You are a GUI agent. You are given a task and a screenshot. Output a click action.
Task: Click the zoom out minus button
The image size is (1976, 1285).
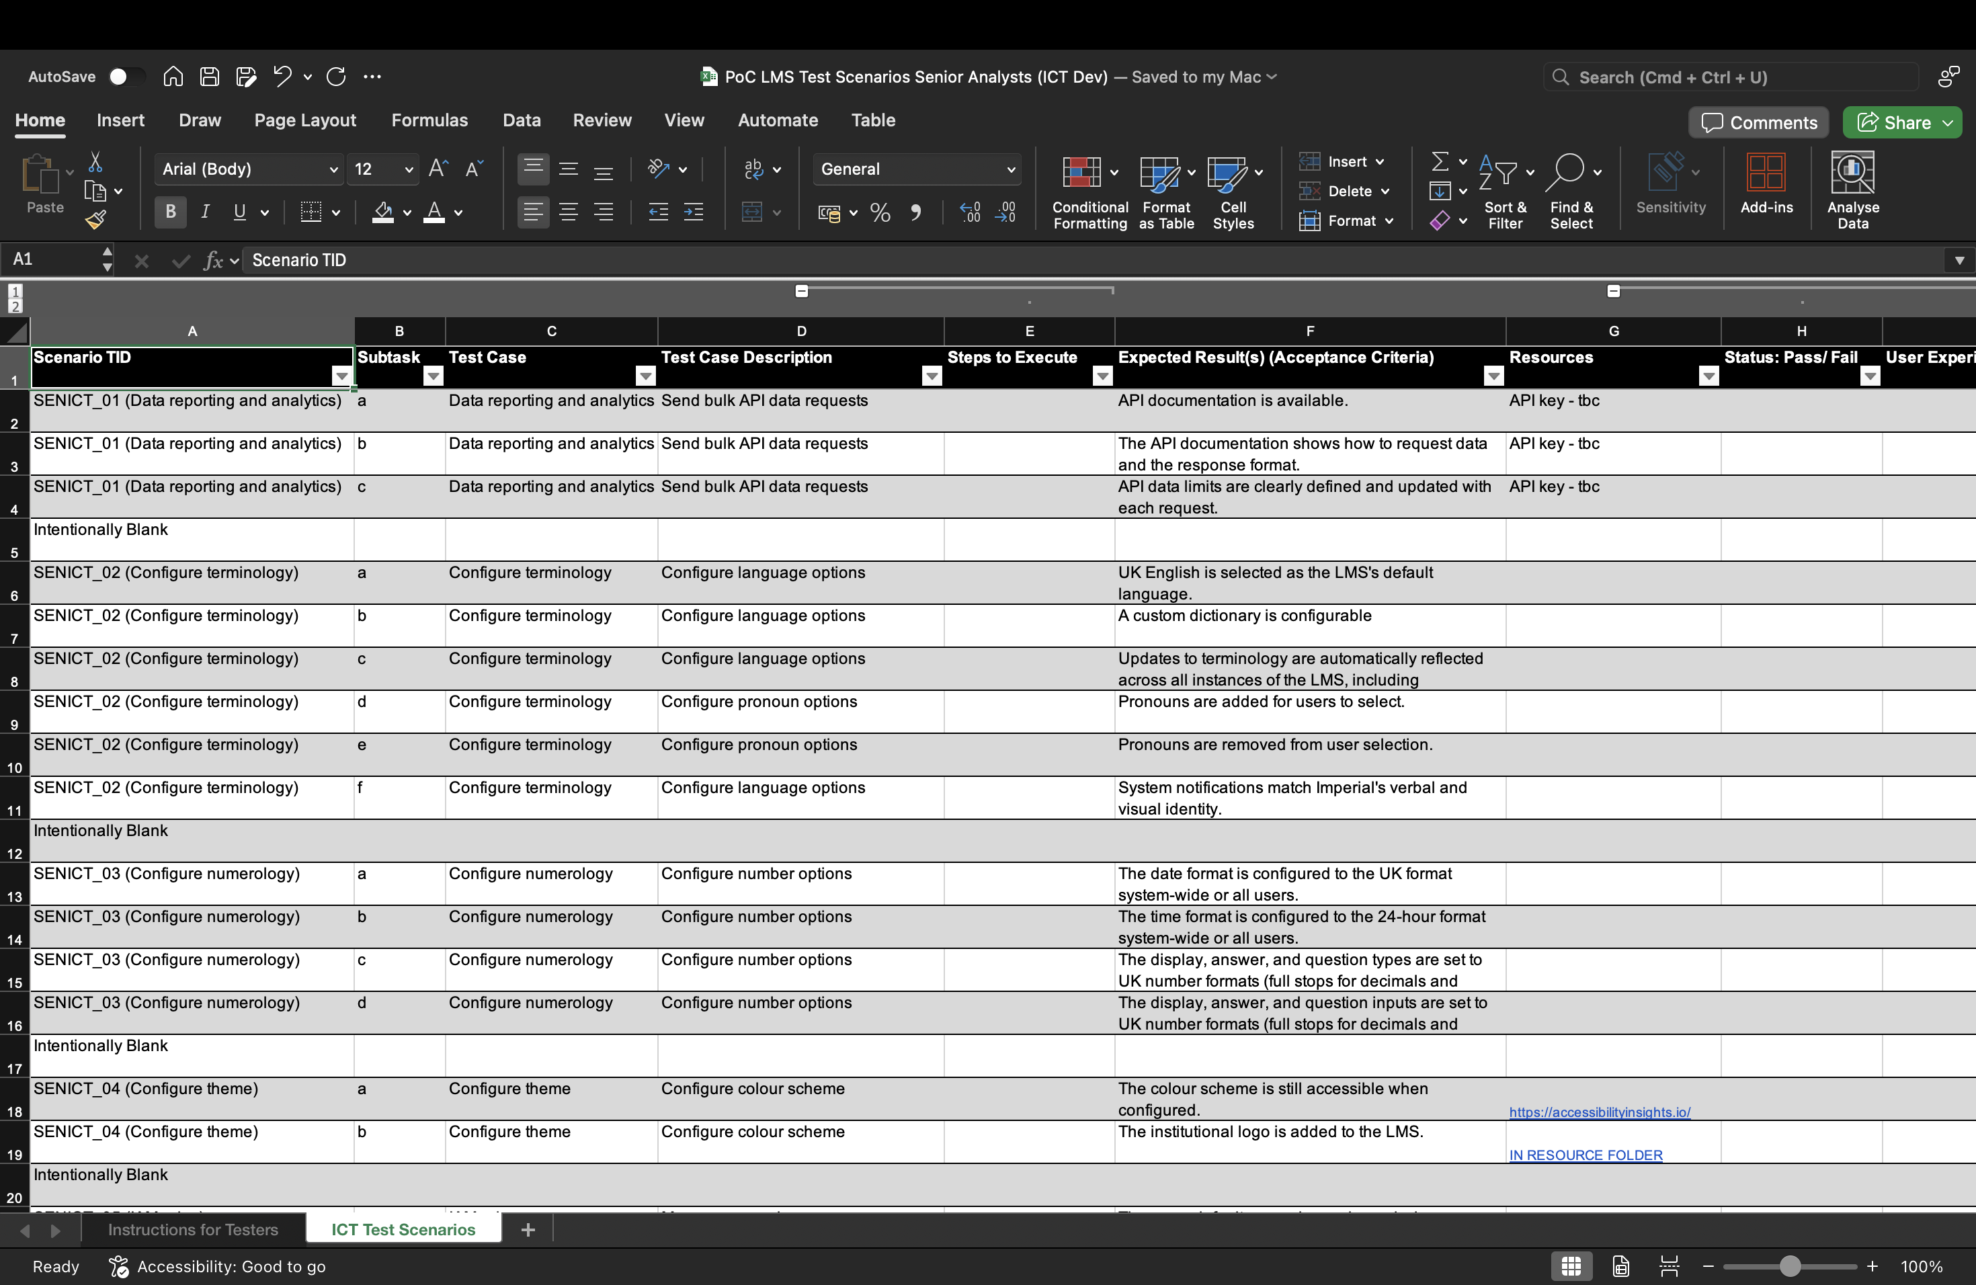coord(1708,1267)
